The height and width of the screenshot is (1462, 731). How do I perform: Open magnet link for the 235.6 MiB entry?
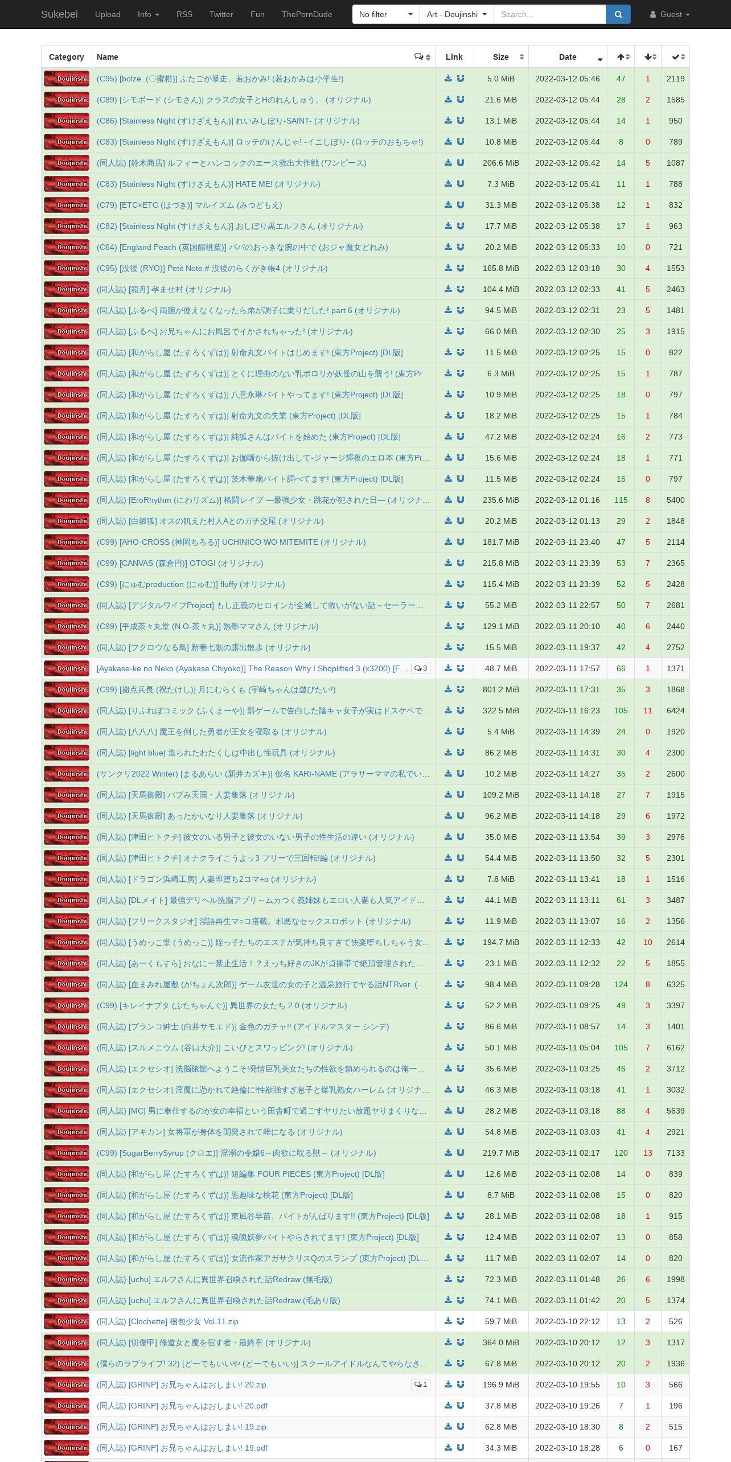tap(461, 500)
